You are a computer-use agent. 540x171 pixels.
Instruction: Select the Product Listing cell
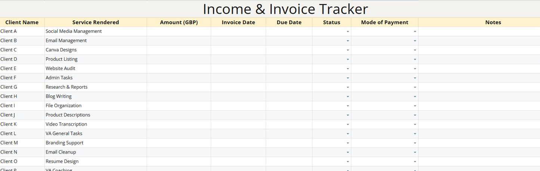click(x=96, y=59)
